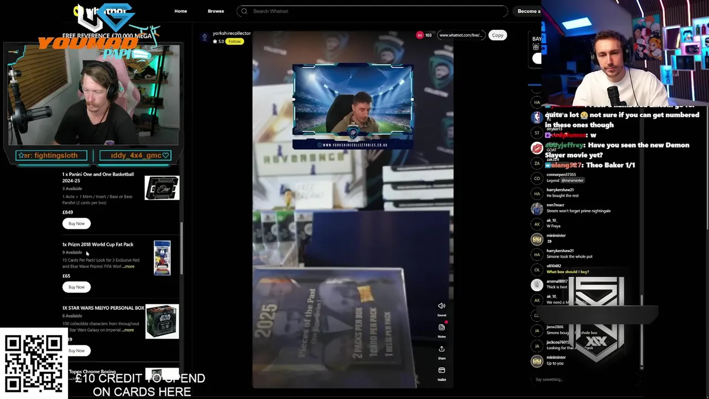This screenshot has height=399, width=709.
Task: Click the Share icon on stream
Action: (x=441, y=349)
